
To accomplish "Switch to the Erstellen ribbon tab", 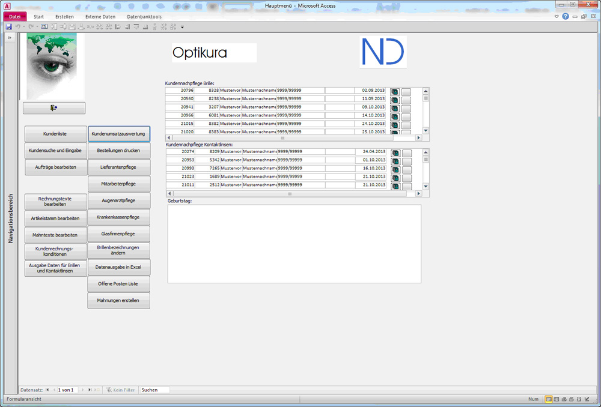I will coord(64,17).
